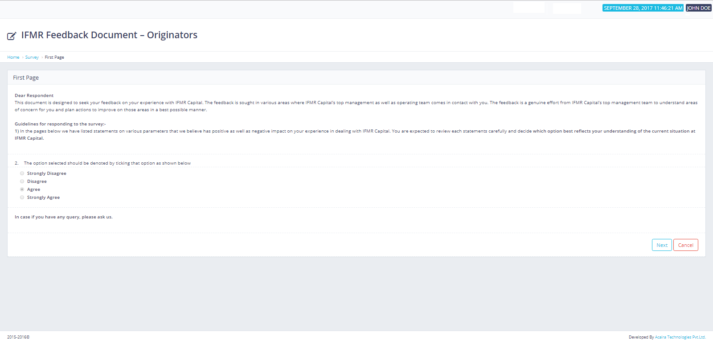
Task: Click the 'please ask us' query note
Action: [x=63, y=217]
